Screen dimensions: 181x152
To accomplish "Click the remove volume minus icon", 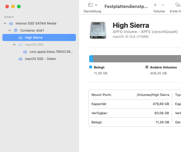I will pyautogui.click(x=163, y=5).
